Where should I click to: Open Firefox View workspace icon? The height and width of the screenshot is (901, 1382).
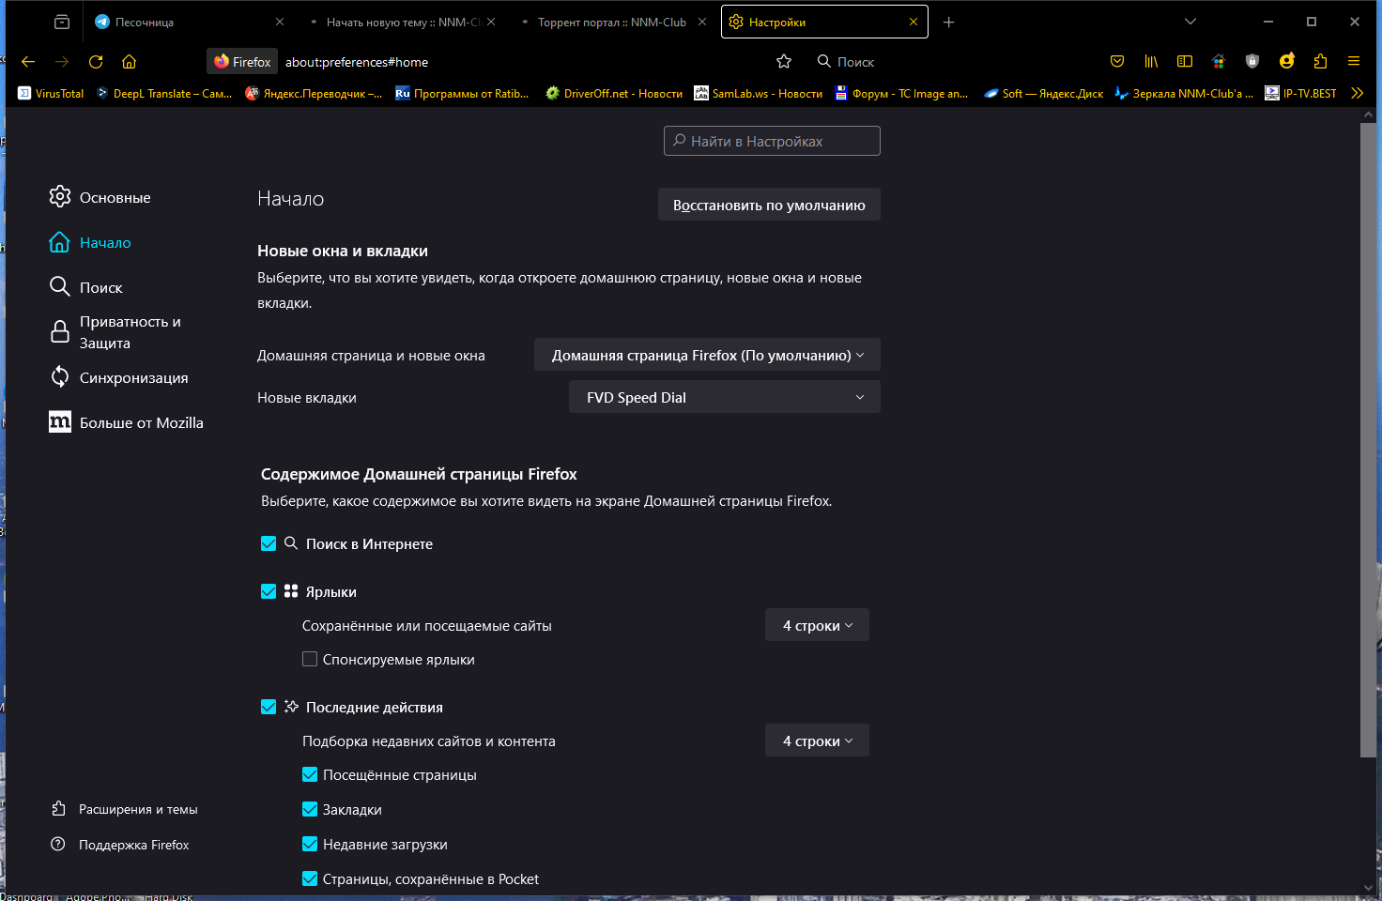click(62, 22)
